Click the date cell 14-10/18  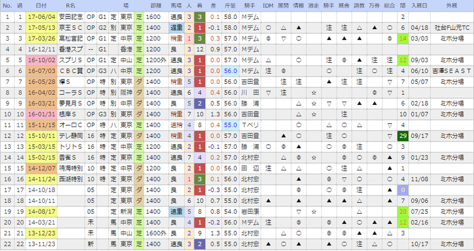click(41, 190)
